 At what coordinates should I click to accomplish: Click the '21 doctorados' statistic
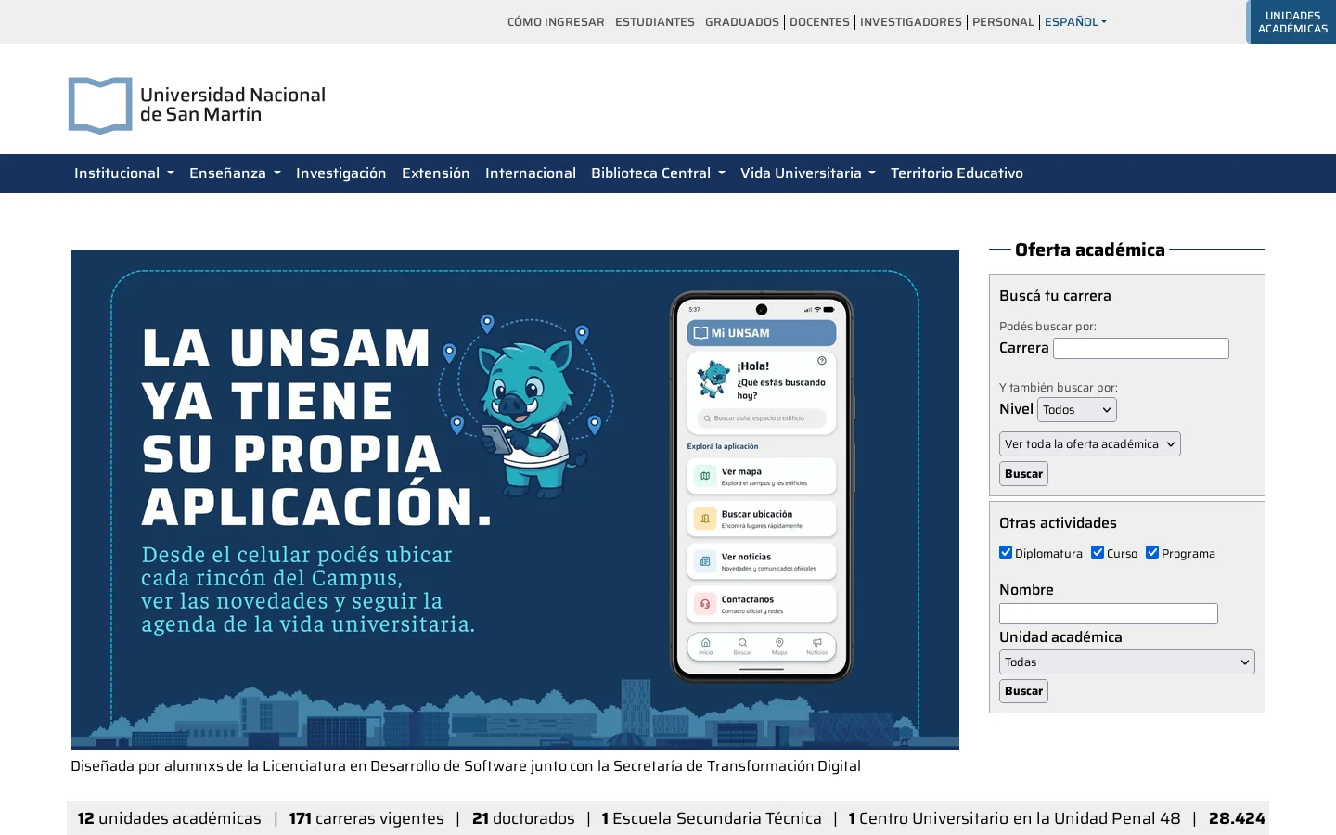pyautogui.click(x=523, y=818)
